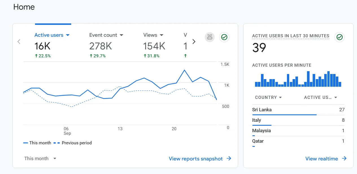Screen dimensions: 357x174
Task: Click the 278K event count value
Action: (101, 46)
